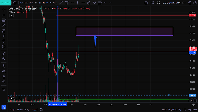Screen dimensions: 198x112
Task: Pick the horizontal line in floating toolbar
Action: click(x=72, y=3)
